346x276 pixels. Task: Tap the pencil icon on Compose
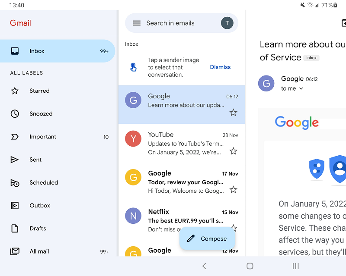coord(191,238)
